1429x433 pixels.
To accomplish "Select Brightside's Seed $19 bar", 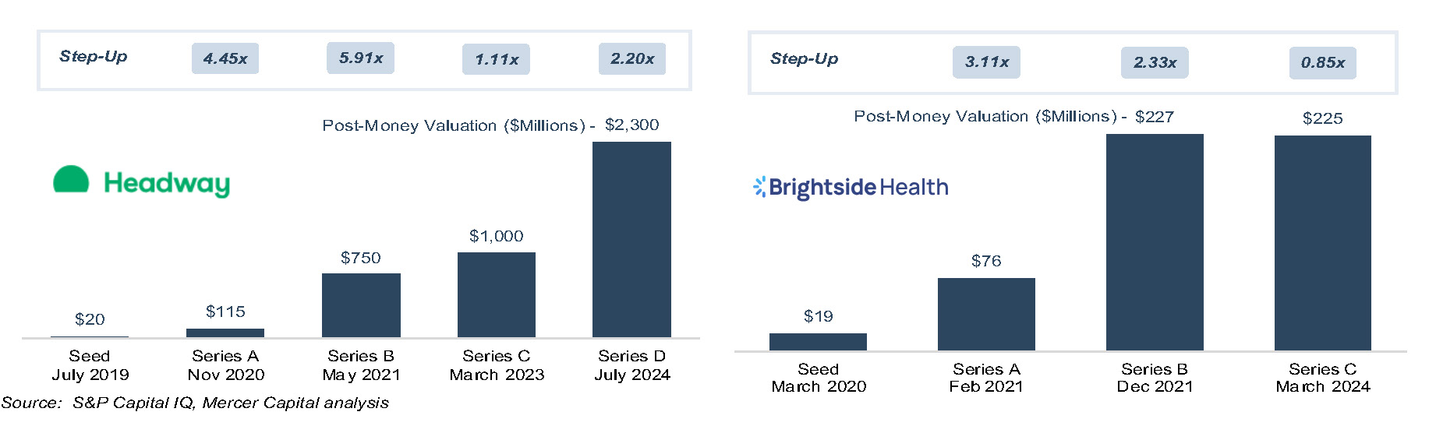I will [818, 342].
